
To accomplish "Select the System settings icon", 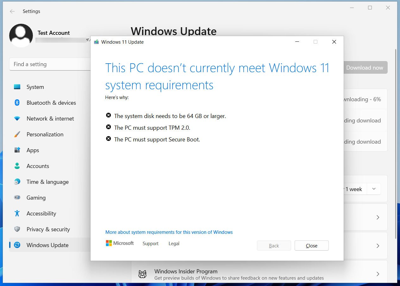I will (x=17, y=87).
